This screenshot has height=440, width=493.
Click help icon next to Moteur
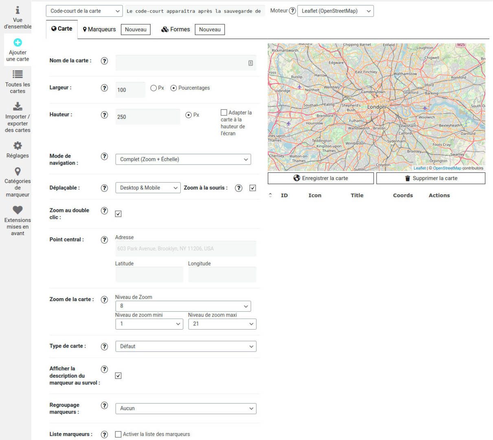(x=292, y=11)
